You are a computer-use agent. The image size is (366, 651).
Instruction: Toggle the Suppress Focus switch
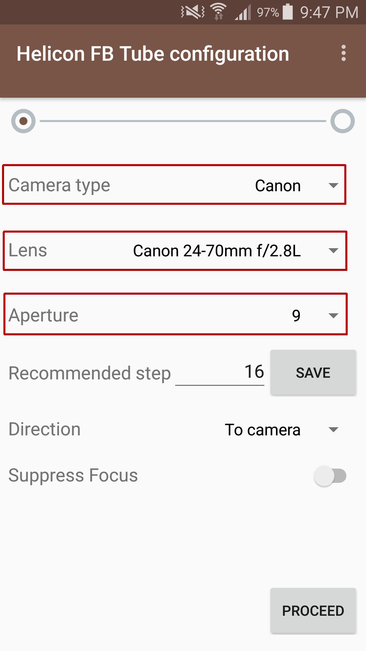coord(330,476)
